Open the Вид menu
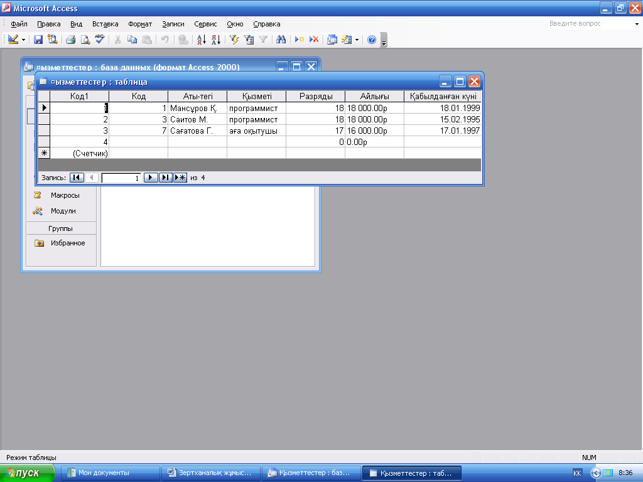Viewport: 643px width, 482px height. [x=76, y=24]
